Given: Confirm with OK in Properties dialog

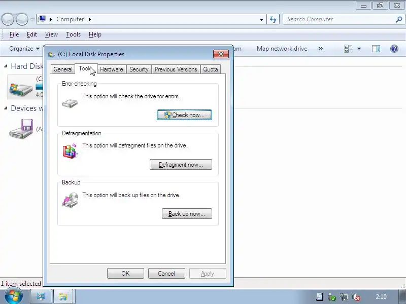Looking at the screenshot, I should (x=125, y=273).
